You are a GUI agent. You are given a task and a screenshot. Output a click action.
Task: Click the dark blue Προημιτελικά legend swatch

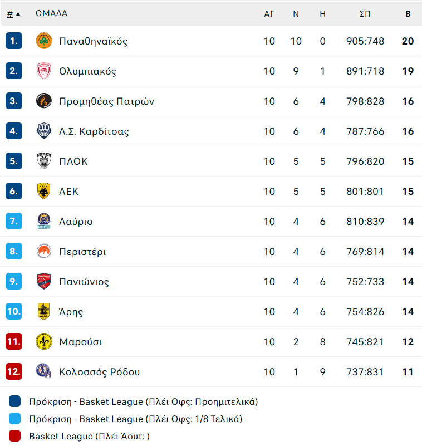pos(15,401)
